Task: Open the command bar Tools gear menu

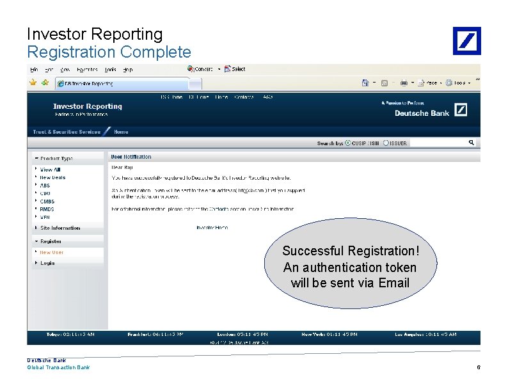Action: pos(458,83)
